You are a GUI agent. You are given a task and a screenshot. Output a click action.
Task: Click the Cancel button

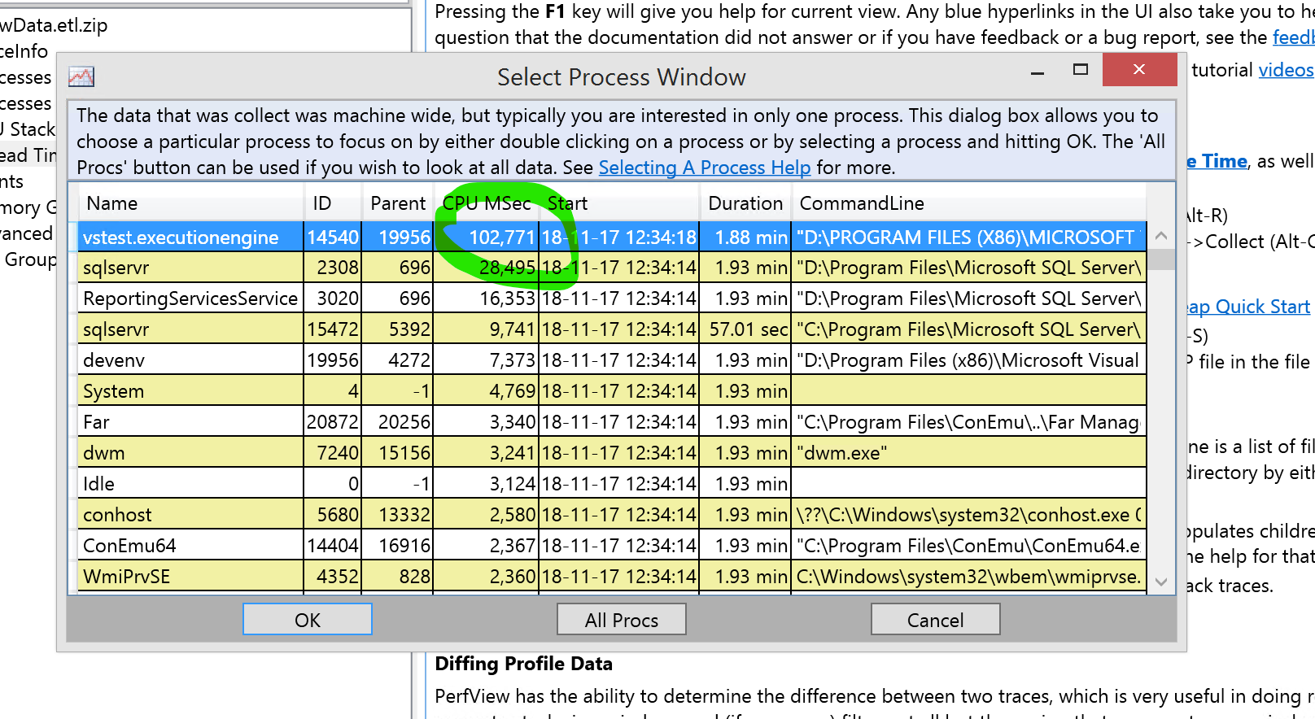click(936, 620)
